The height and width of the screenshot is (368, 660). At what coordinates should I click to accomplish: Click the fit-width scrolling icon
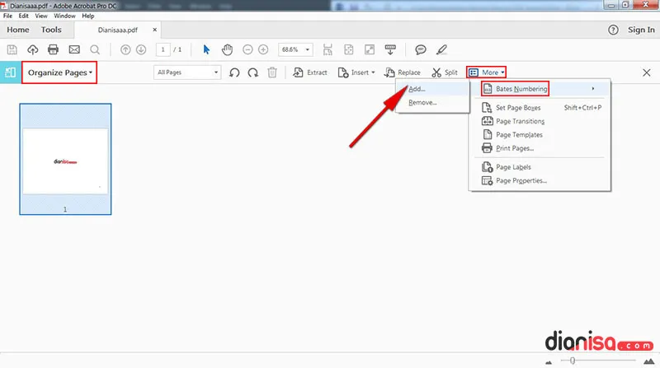tap(328, 49)
